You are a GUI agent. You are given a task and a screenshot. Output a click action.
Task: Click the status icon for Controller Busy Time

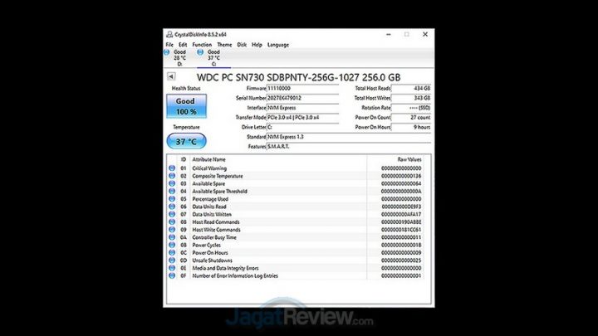click(172, 237)
